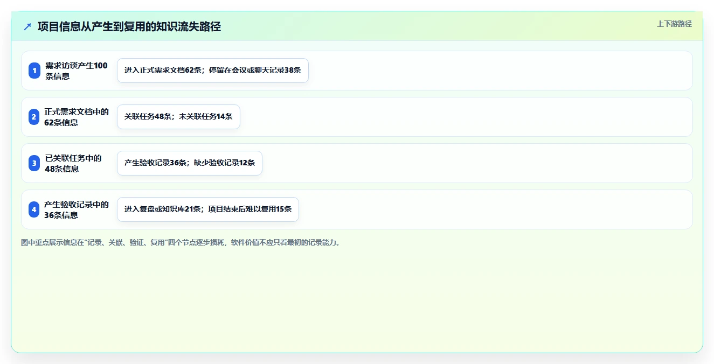This screenshot has height=364, width=714.
Task: Click the box 进入复盘或知识库21条；项目结束后难以复用15条
Action: click(208, 209)
